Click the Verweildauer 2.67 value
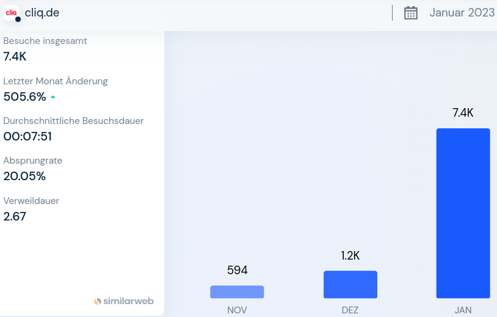Image resolution: width=497 pixels, height=317 pixels. tap(15, 216)
